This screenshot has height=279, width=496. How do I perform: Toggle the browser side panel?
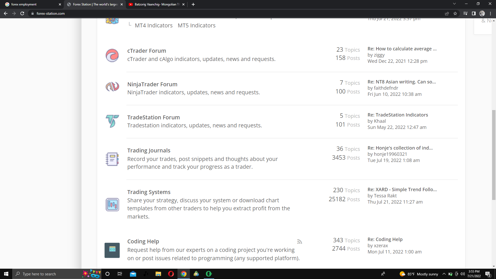(x=474, y=13)
